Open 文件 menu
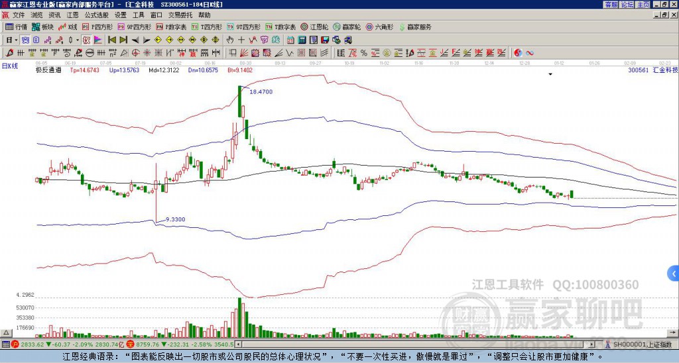This screenshot has width=679, height=363. (19, 15)
